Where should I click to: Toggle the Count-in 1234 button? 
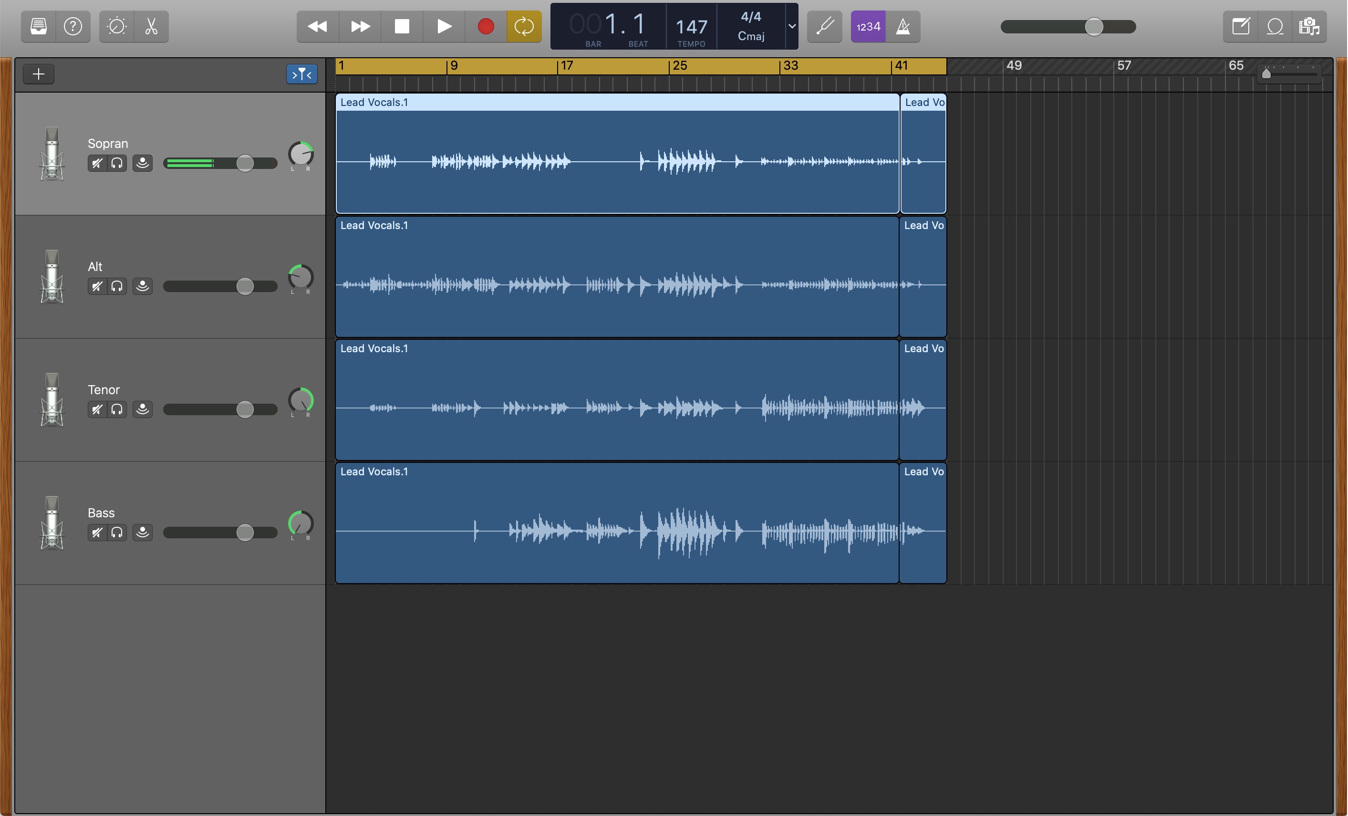(x=868, y=26)
